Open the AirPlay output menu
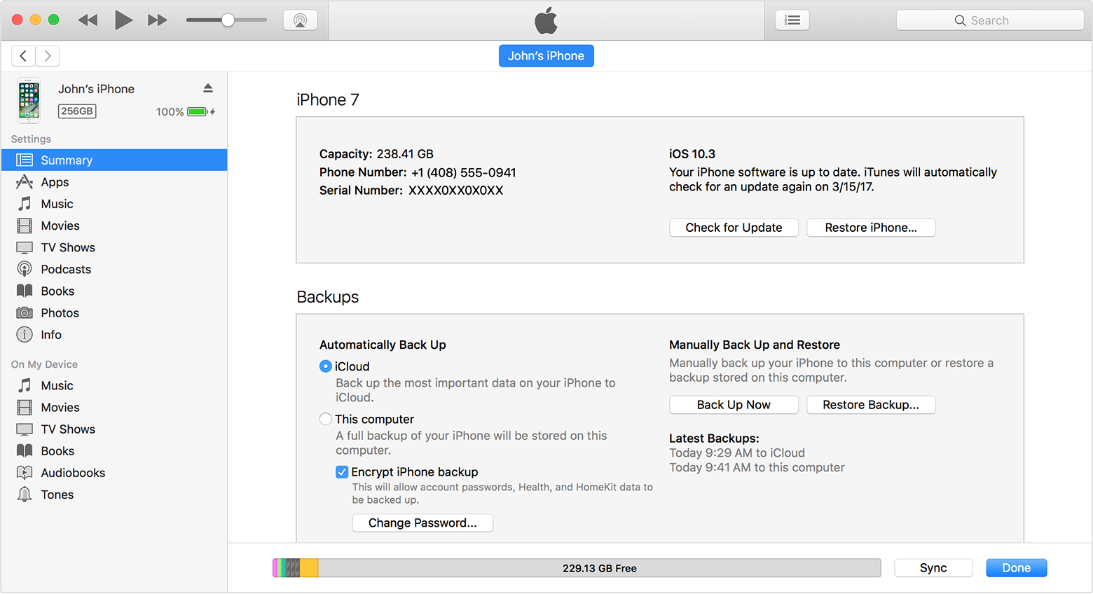1093x594 pixels. tap(300, 20)
